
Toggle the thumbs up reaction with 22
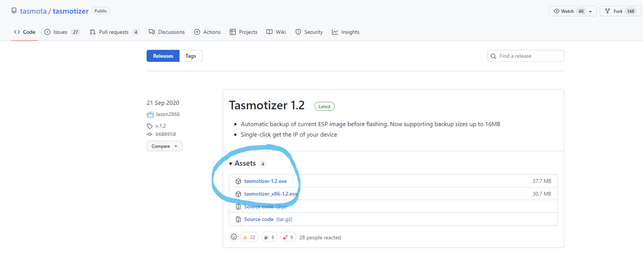tap(249, 237)
